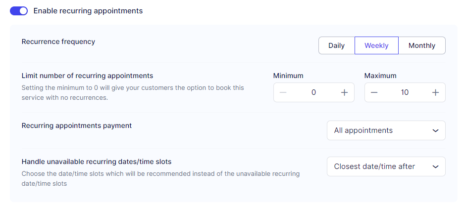Decrease Maximum with the minus icon
Viewport: 465px width, 206px height.
[374, 92]
